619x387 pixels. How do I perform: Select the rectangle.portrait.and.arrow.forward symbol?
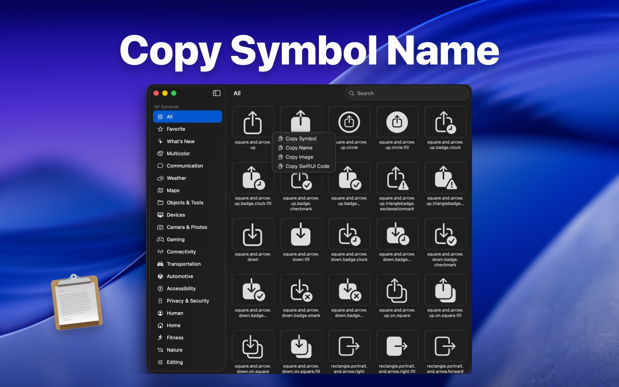coord(445,346)
